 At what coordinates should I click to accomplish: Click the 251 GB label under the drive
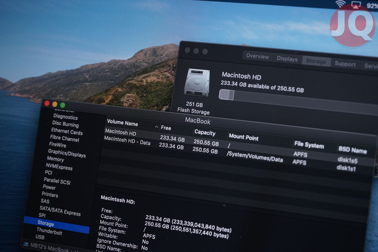[194, 104]
